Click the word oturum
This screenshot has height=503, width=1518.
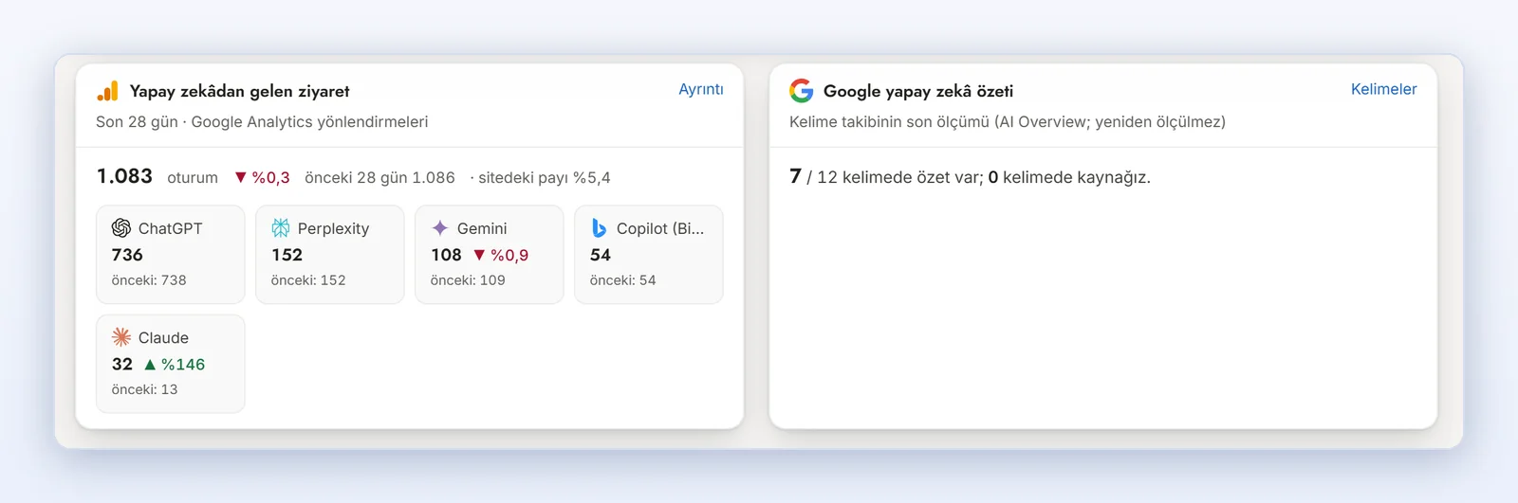tap(193, 177)
